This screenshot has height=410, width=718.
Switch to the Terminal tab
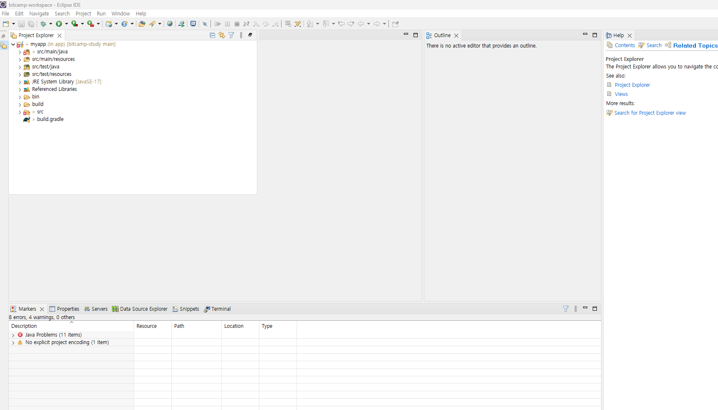[217, 309]
